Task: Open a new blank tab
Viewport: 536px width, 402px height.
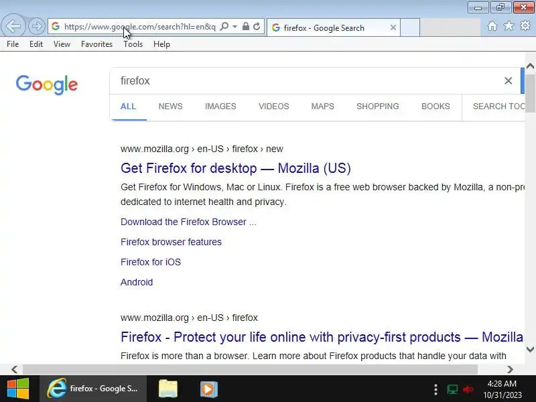Action: pyautogui.click(x=410, y=27)
